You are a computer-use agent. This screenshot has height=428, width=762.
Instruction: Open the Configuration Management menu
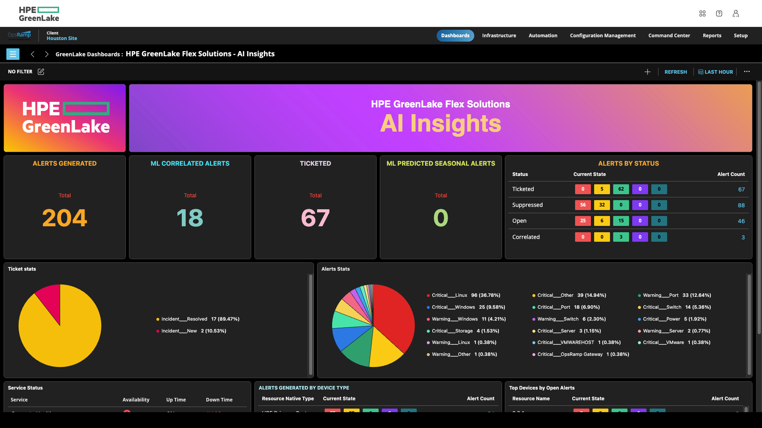click(x=602, y=36)
